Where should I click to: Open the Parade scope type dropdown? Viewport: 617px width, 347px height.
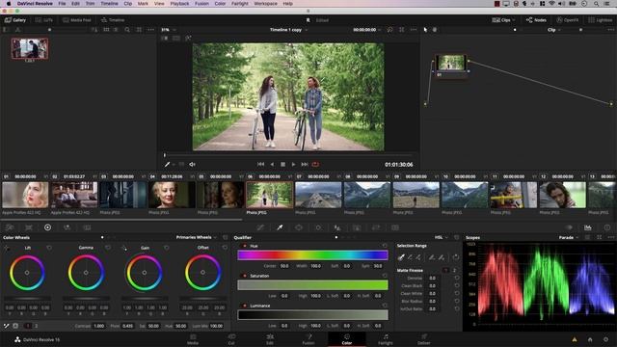coord(569,238)
